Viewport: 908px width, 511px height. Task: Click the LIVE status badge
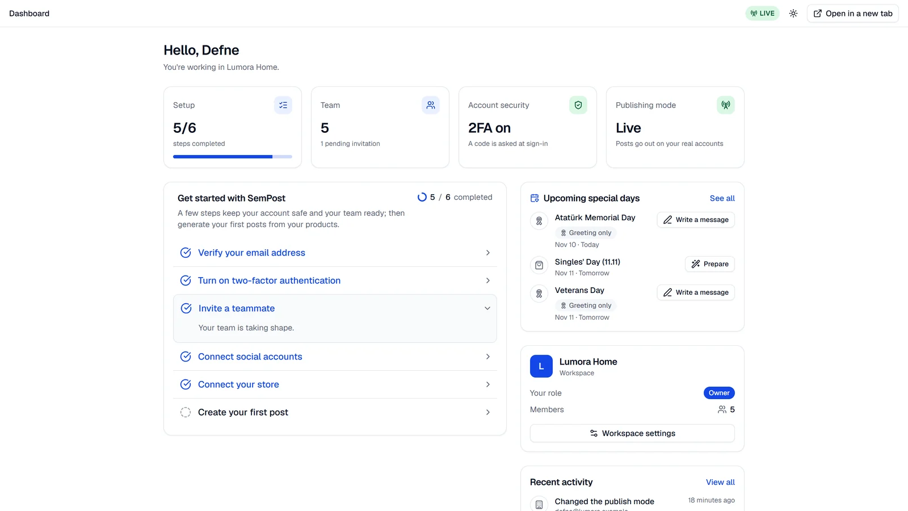(x=762, y=14)
